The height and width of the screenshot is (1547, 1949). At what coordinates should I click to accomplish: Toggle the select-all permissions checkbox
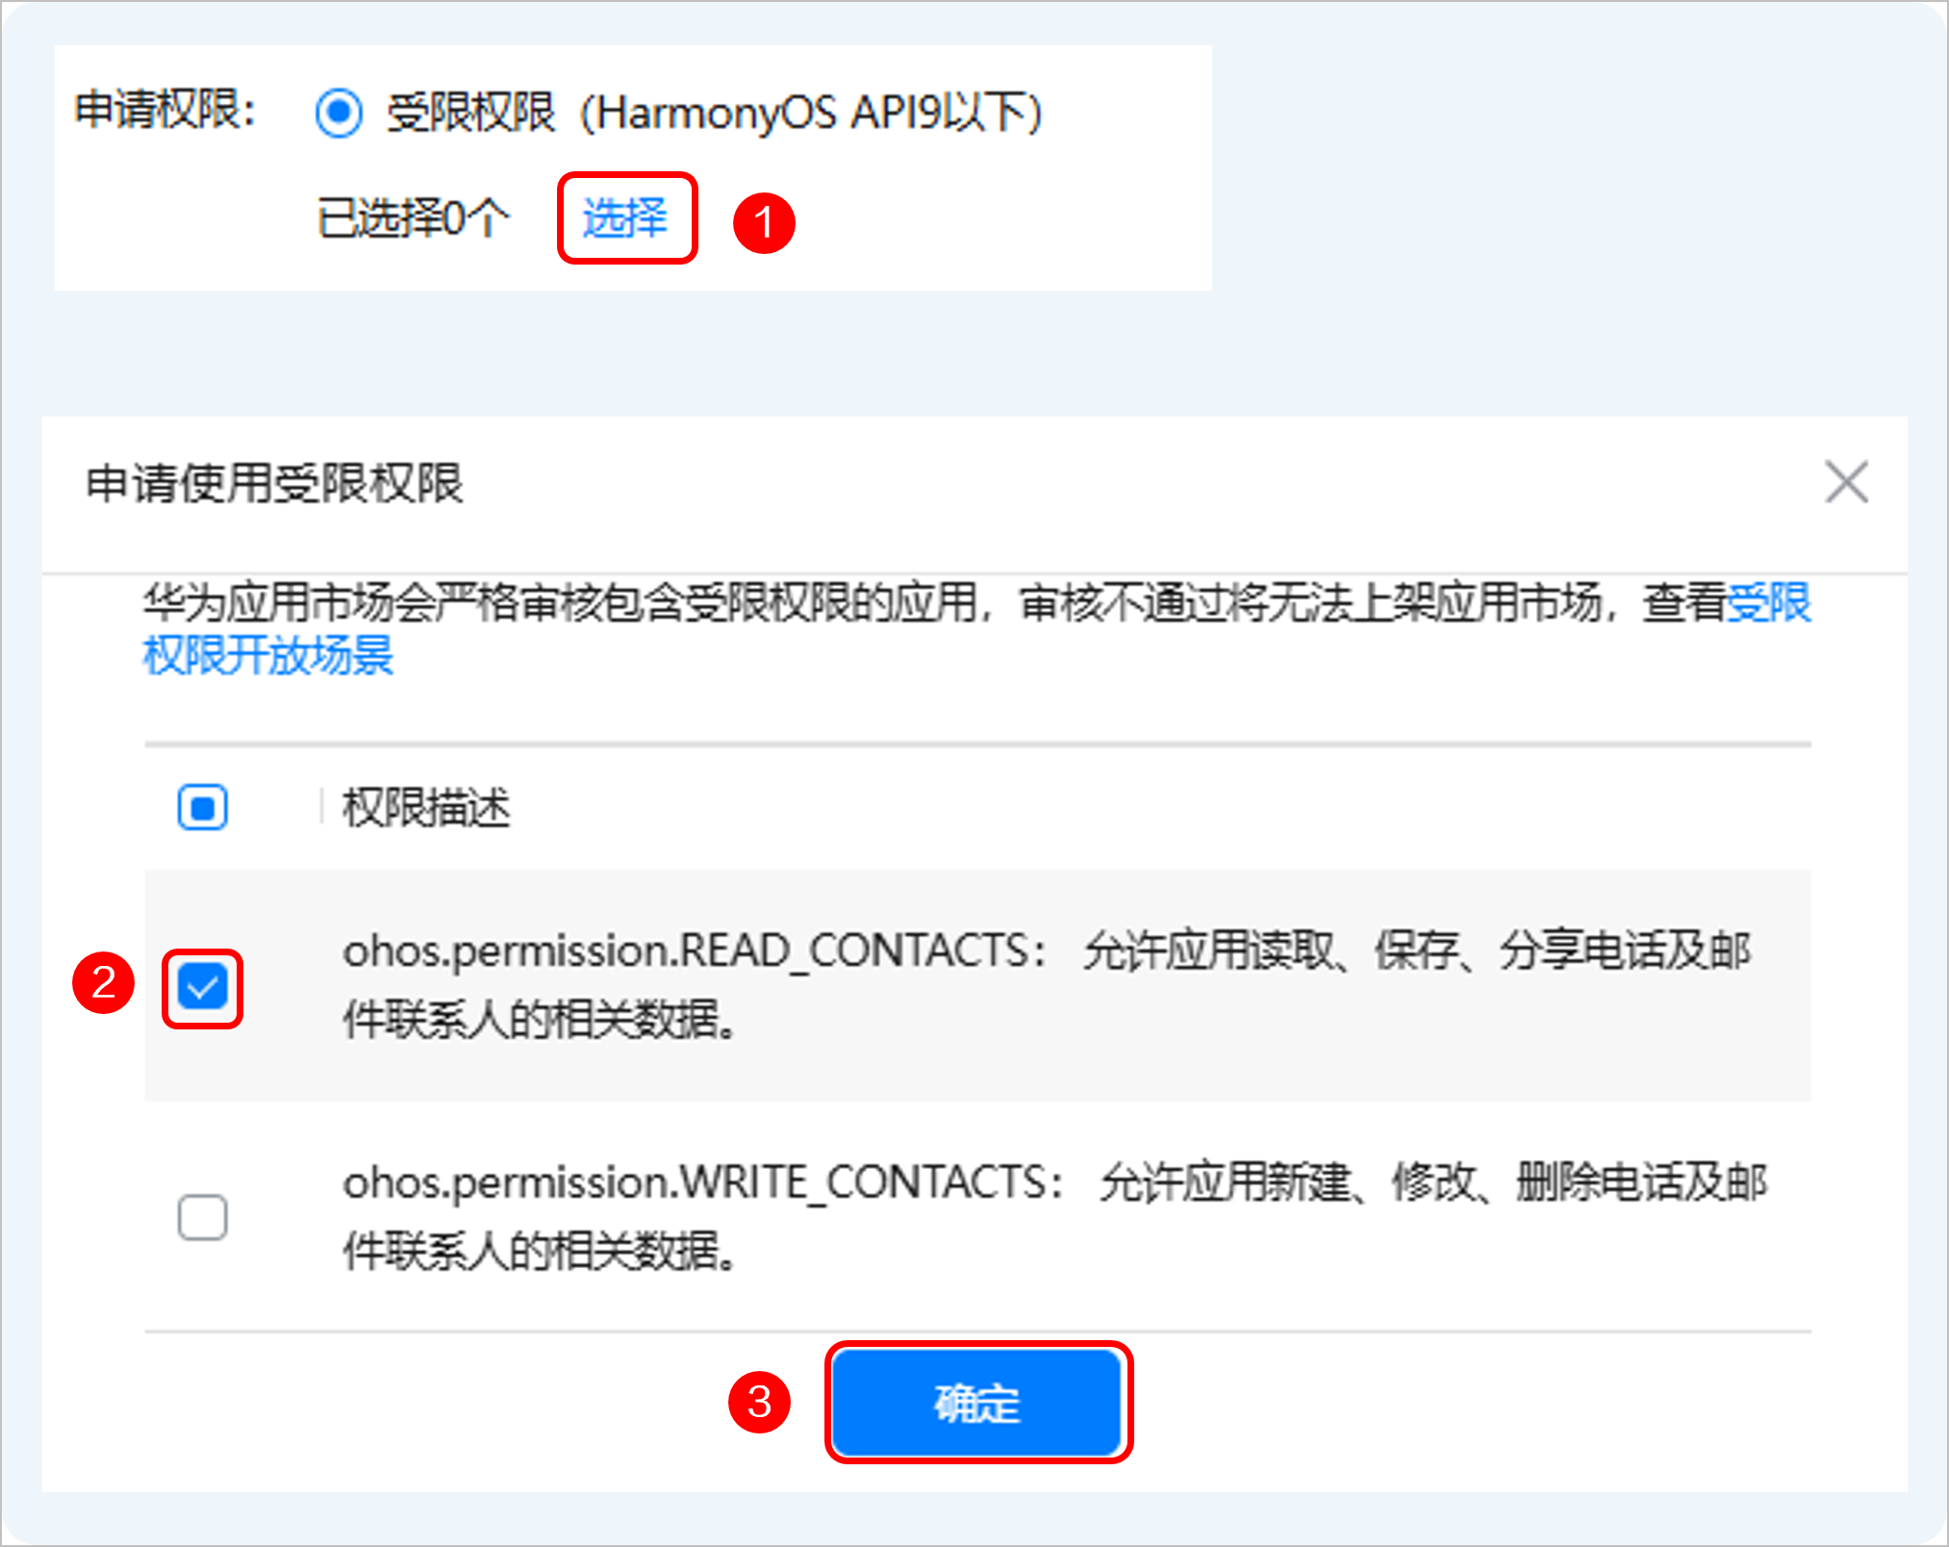(202, 807)
